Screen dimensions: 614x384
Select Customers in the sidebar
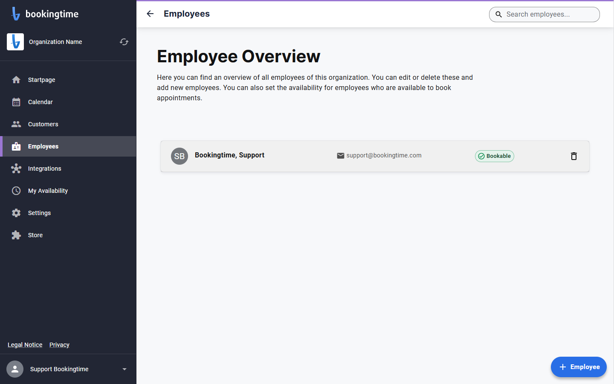(x=68, y=124)
